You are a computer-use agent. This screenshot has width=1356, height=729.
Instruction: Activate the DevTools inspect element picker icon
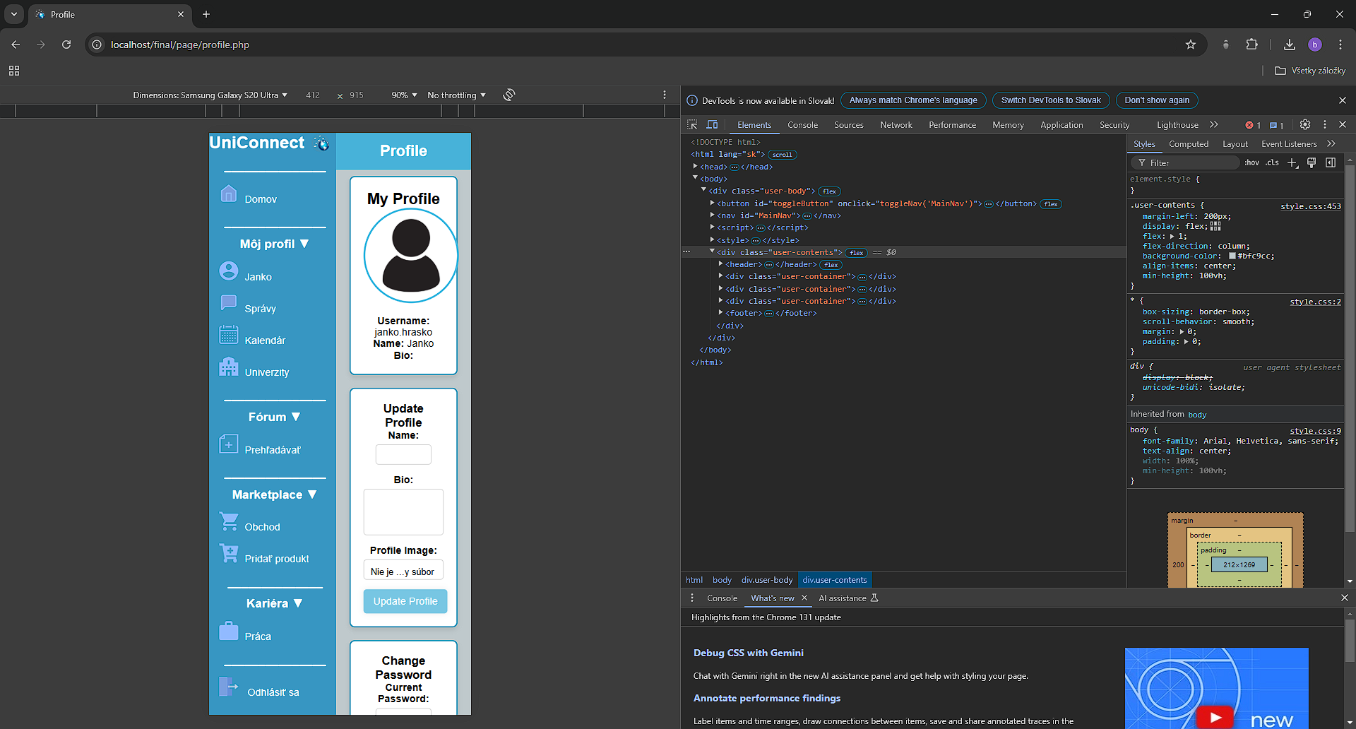(x=692, y=124)
